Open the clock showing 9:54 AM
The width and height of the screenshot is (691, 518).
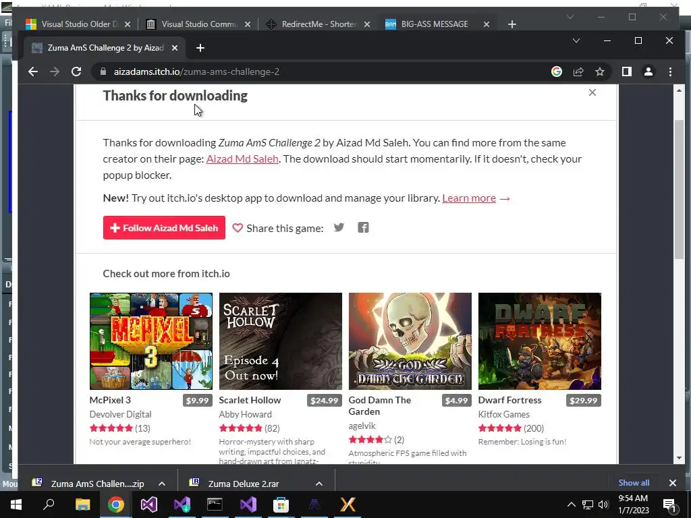click(633, 505)
